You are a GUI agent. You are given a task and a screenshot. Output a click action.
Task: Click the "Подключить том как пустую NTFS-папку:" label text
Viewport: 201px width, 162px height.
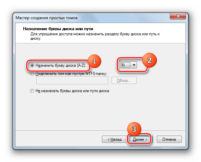coord(71,74)
